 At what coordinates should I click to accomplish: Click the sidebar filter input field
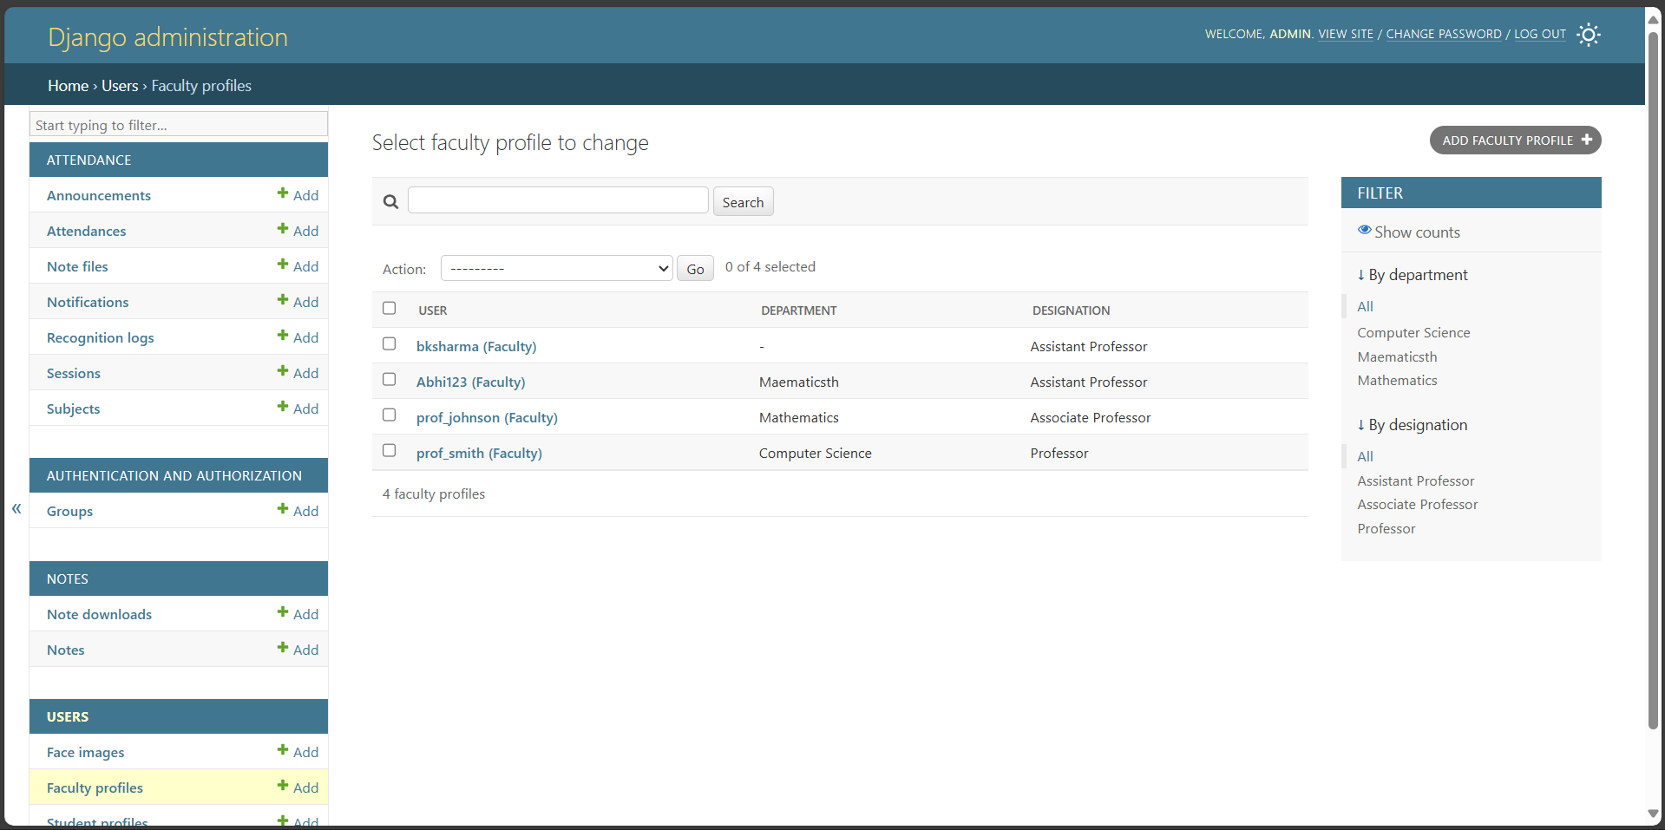178,124
